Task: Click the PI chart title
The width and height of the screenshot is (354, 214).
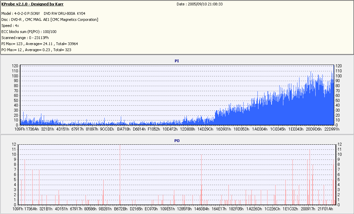Action: point(177,61)
